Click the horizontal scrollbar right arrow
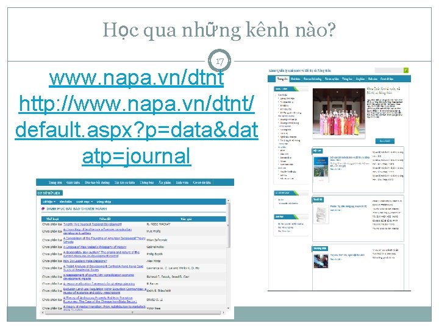The width and height of the screenshot is (439, 329). (224, 313)
